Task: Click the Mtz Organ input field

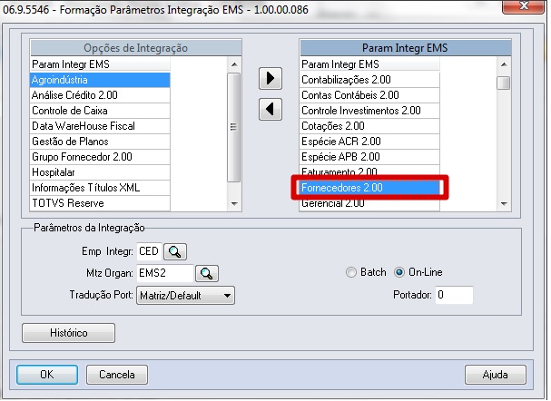Action: (165, 273)
